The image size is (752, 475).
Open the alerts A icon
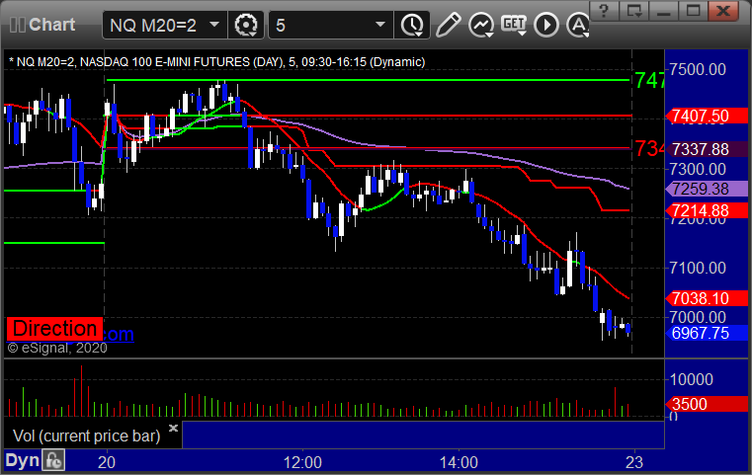578,25
